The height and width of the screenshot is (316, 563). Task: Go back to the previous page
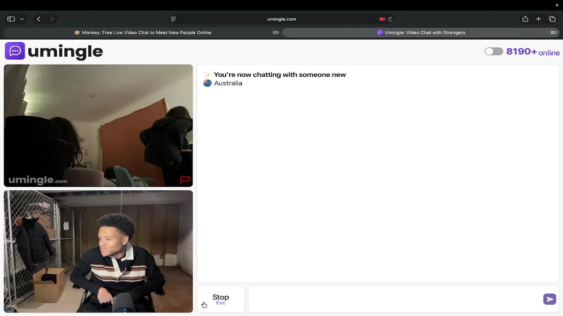pyautogui.click(x=39, y=19)
